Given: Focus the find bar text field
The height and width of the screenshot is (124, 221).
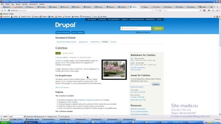Looking at the screenshot, I should (16, 117).
